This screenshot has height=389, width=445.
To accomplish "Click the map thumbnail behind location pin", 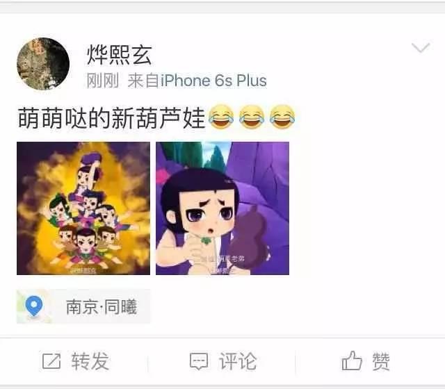I will [x=34, y=306].
